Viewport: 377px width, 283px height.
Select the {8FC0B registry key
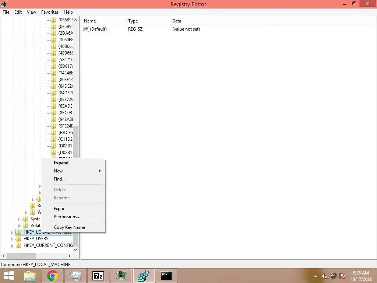66,113
